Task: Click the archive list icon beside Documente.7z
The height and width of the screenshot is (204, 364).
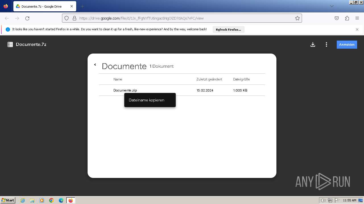Action: 10,44
